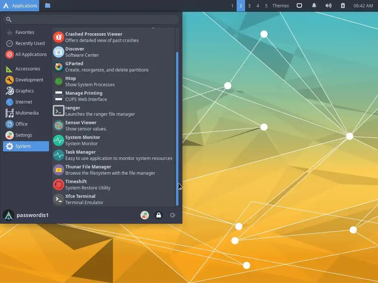Click 'Show System Processes' description
378x283 pixels.
(x=90, y=85)
